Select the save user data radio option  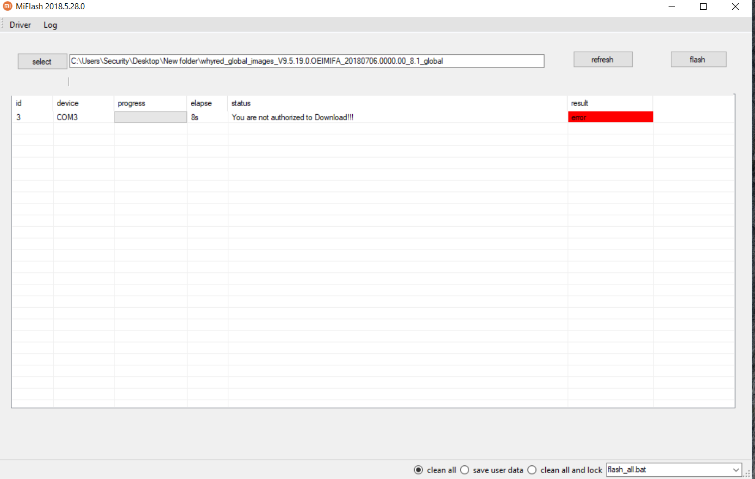492,470
